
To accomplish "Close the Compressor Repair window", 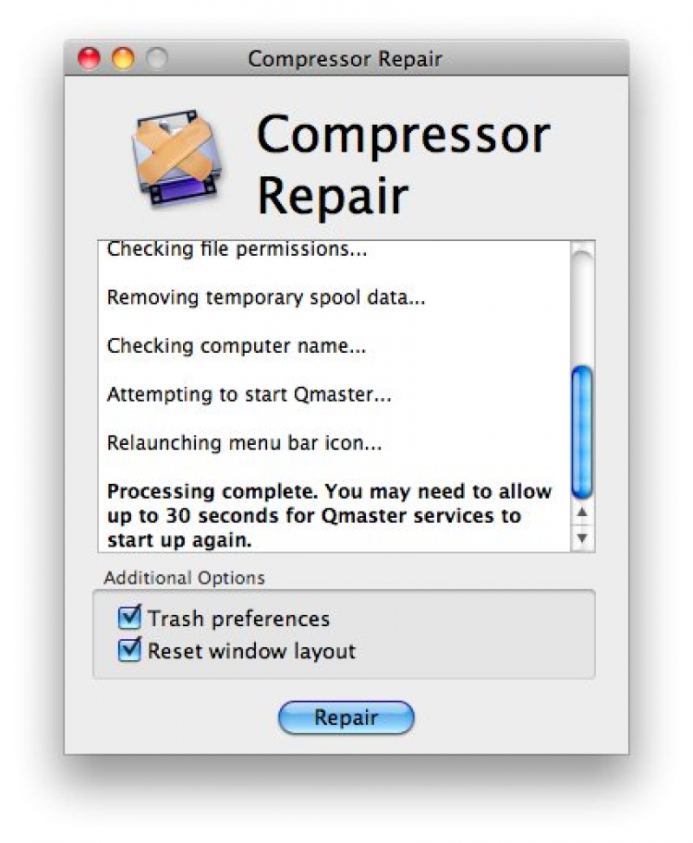I will pyautogui.click(x=90, y=59).
